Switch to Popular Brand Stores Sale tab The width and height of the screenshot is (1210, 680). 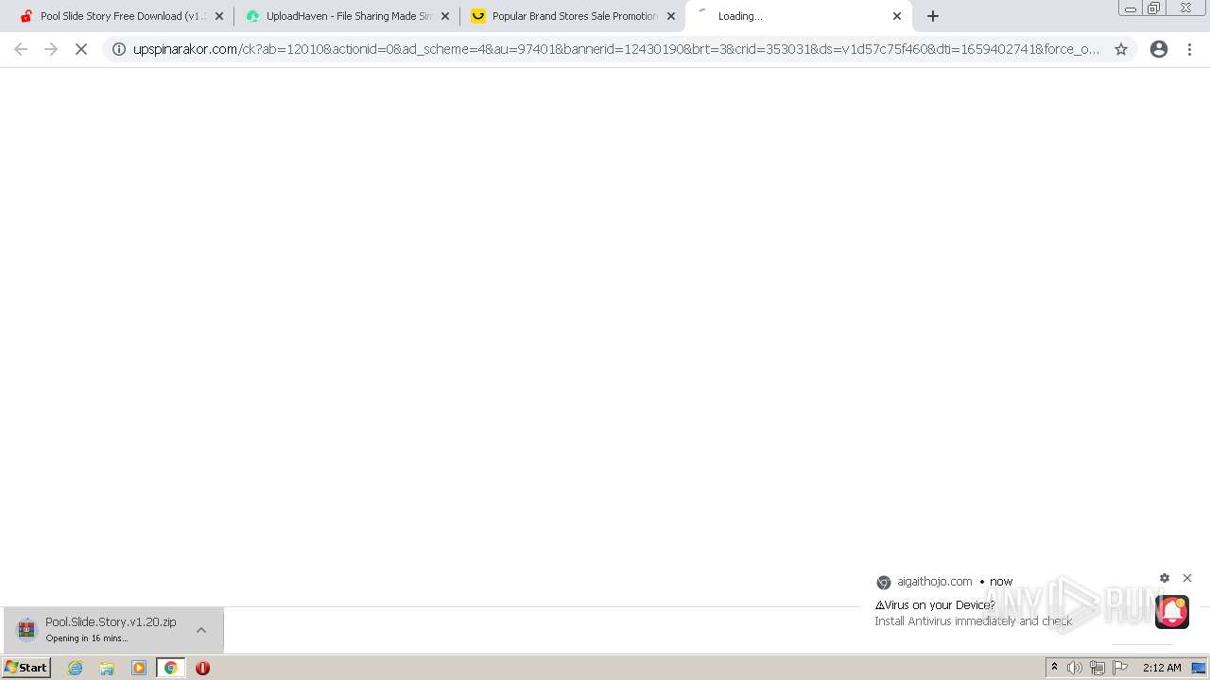point(572,16)
